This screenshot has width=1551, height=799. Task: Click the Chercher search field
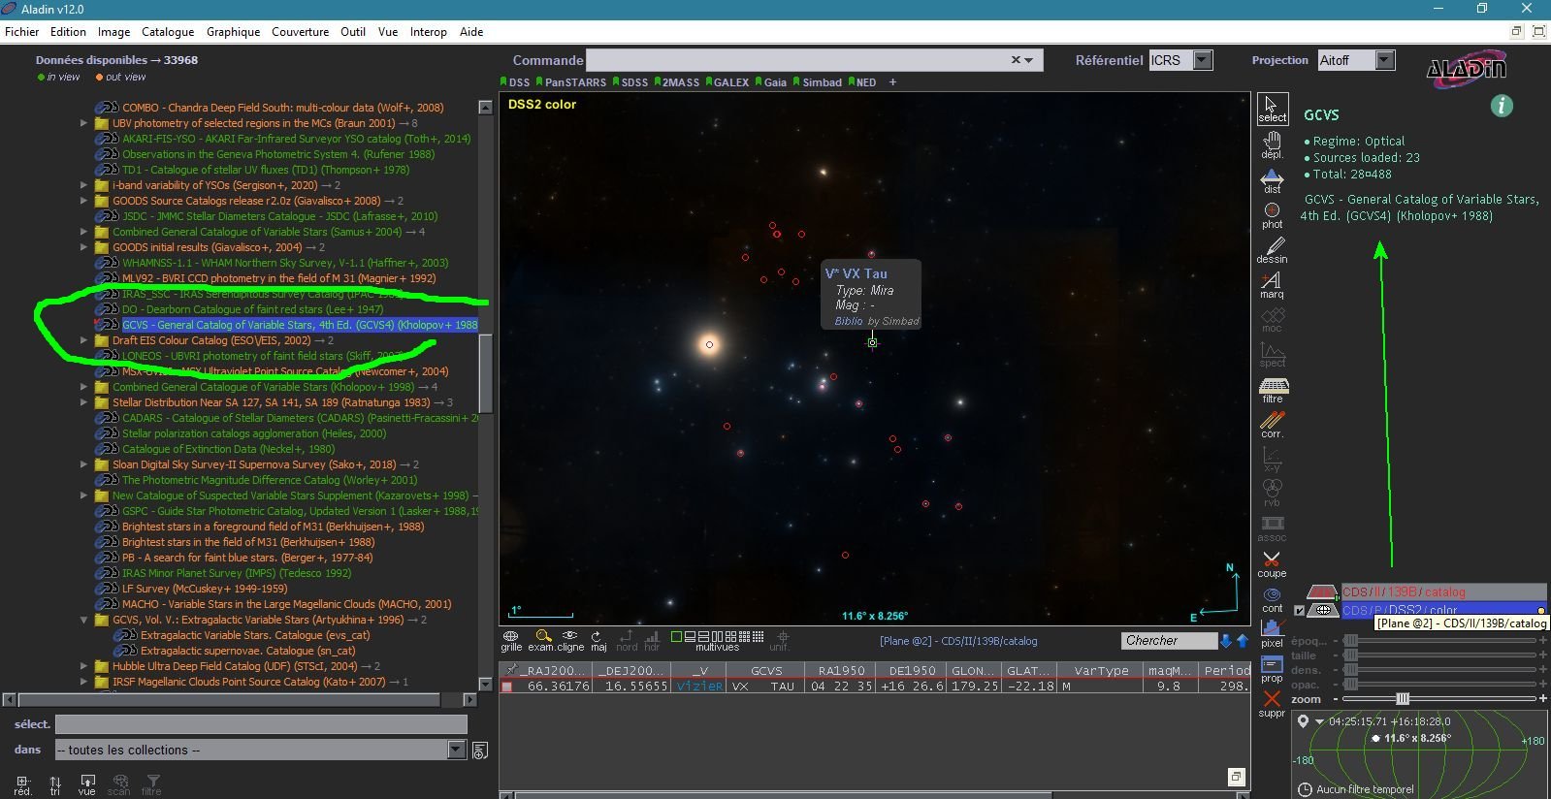point(1169,641)
